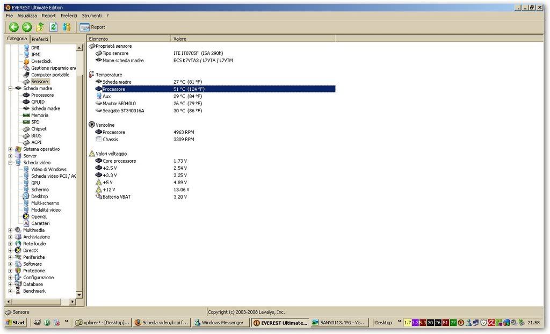Image resolution: width=550 pixels, height=334 pixels.
Task: Select the Seagate ST340016A temperature row
Action: coord(123,111)
